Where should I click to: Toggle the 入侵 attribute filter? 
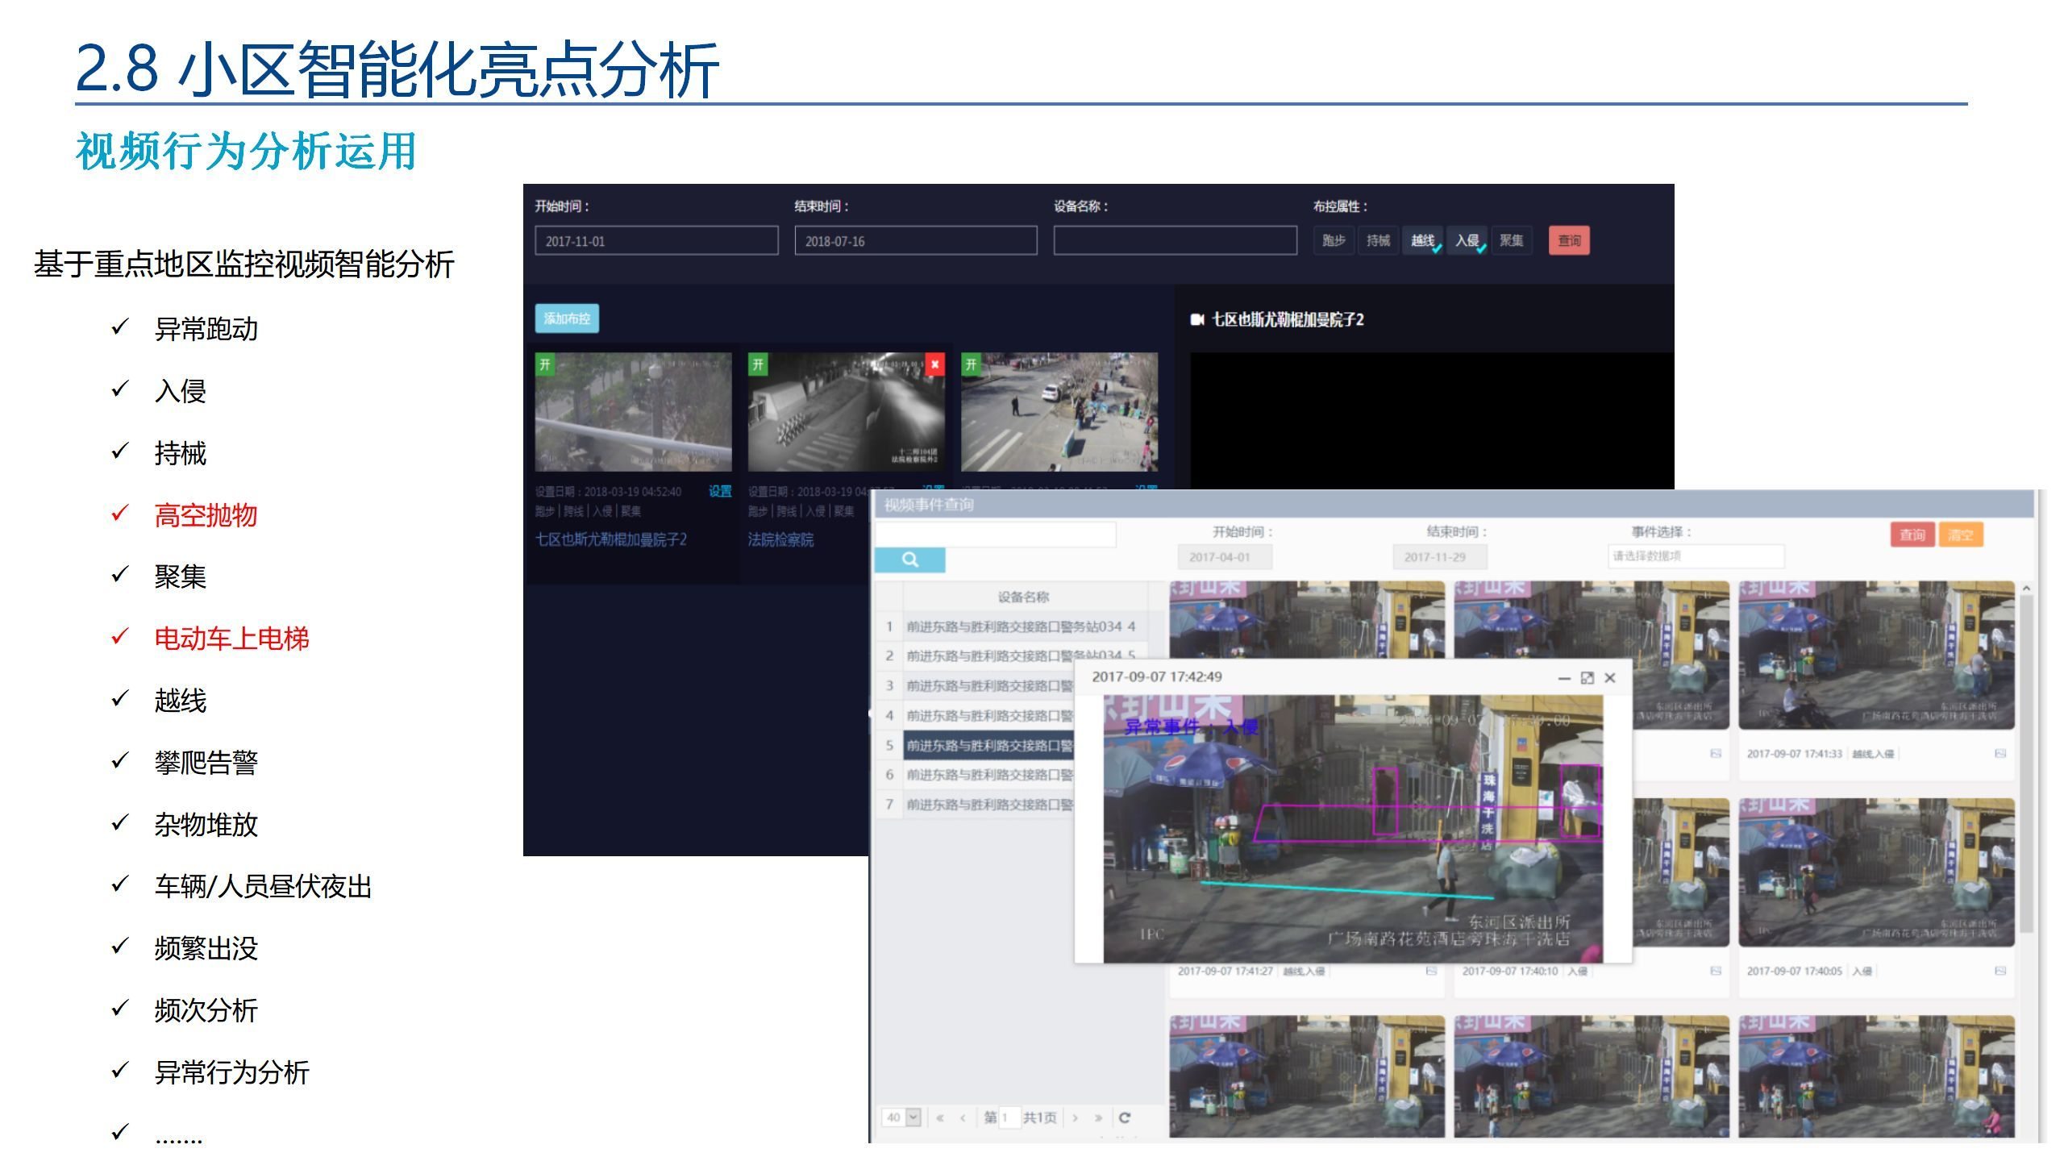(x=1467, y=240)
